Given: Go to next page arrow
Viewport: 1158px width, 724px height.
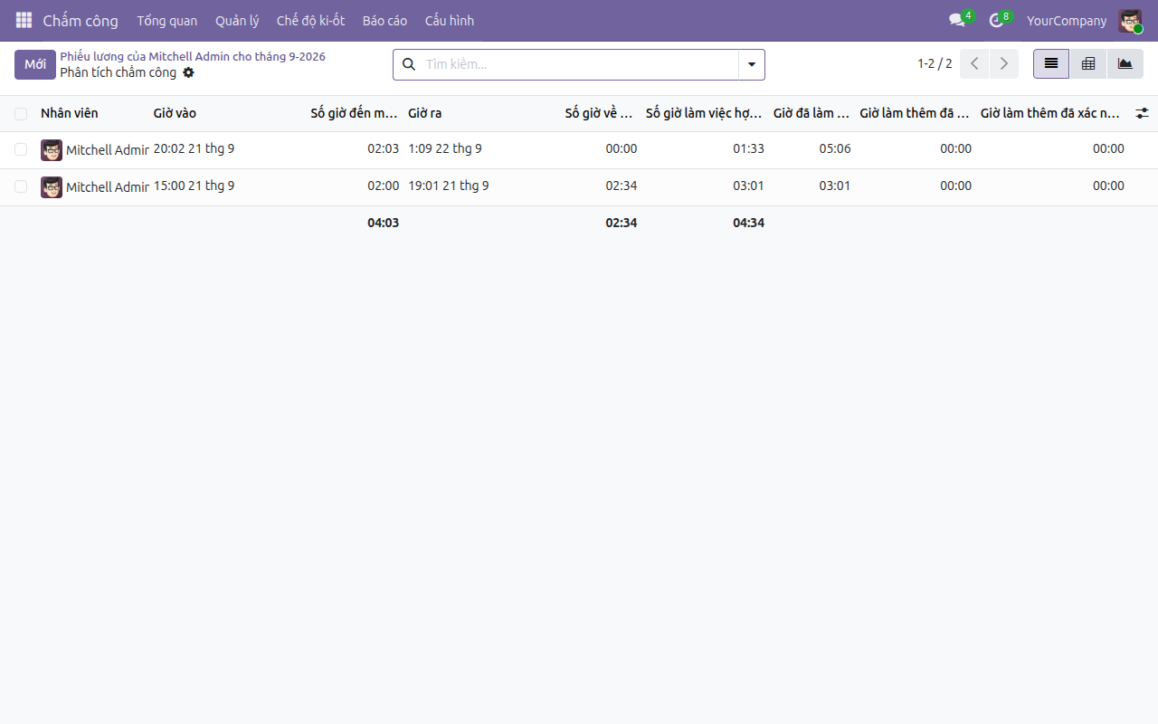Looking at the screenshot, I should 1004,64.
